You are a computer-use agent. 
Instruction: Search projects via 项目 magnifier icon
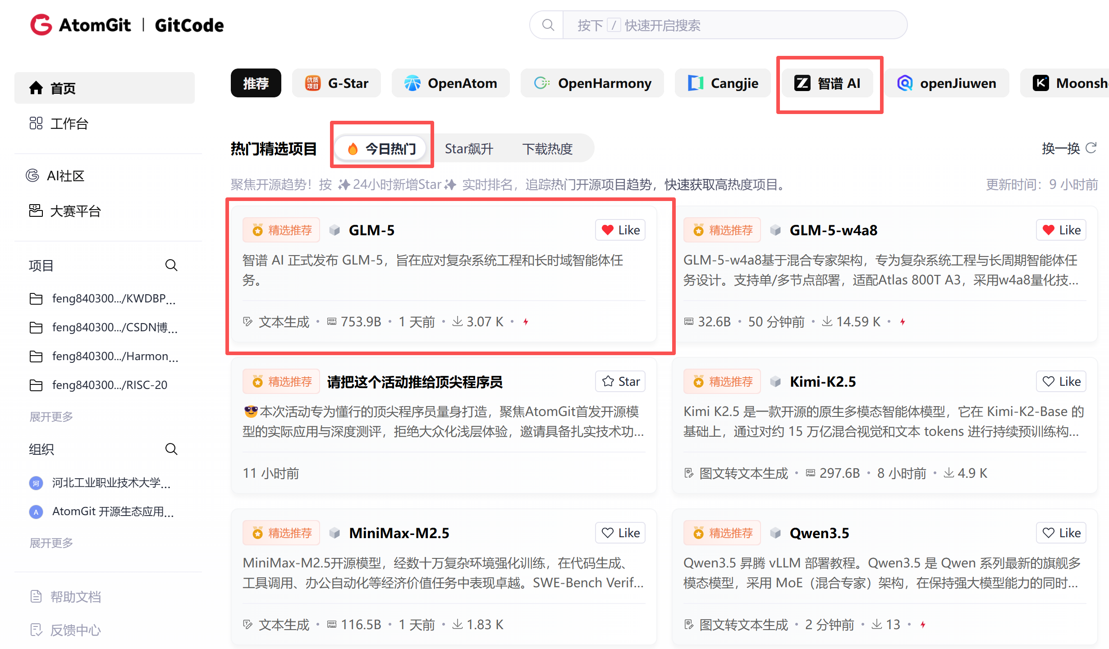point(171,265)
